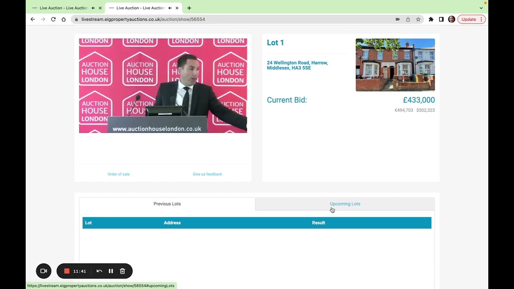514x289 pixels.
Task: Go back to the previous page
Action: coord(33,19)
